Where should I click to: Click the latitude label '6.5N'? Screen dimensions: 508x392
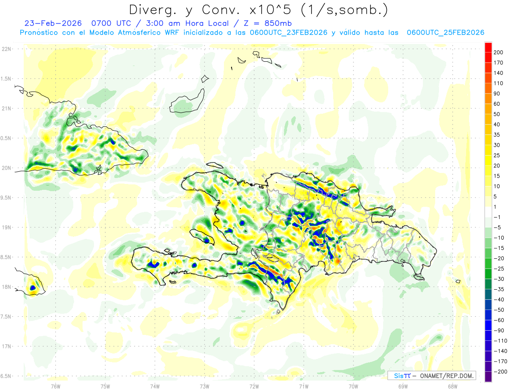[x=6, y=376]
